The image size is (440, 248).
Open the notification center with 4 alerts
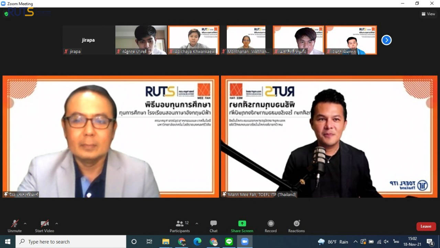[430, 242]
